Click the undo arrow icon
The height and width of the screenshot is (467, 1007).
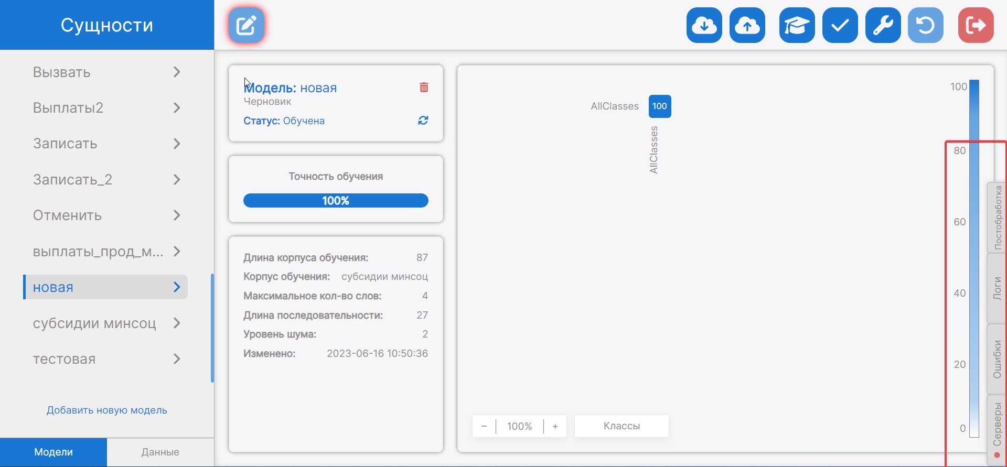point(925,25)
